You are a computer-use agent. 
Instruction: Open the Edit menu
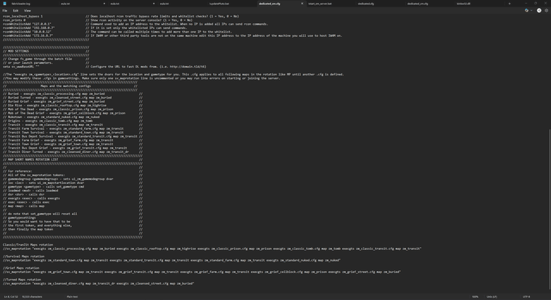coord(15,10)
